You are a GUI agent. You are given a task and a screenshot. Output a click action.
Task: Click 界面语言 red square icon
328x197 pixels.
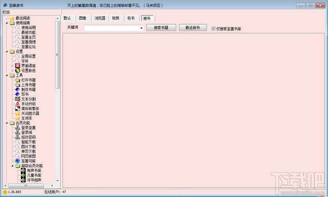[x=18, y=66]
